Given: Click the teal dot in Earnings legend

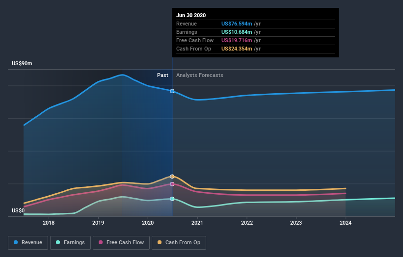Looking at the screenshot, I should pyautogui.click(x=58, y=242).
